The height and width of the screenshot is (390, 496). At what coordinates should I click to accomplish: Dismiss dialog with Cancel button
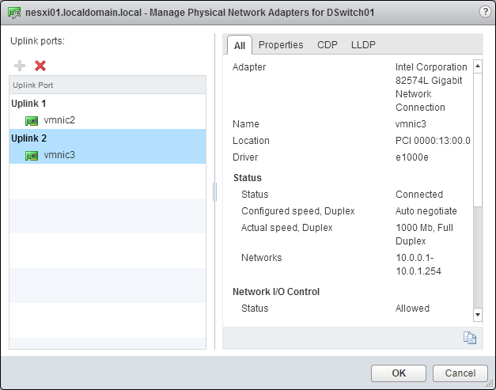point(460,373)
